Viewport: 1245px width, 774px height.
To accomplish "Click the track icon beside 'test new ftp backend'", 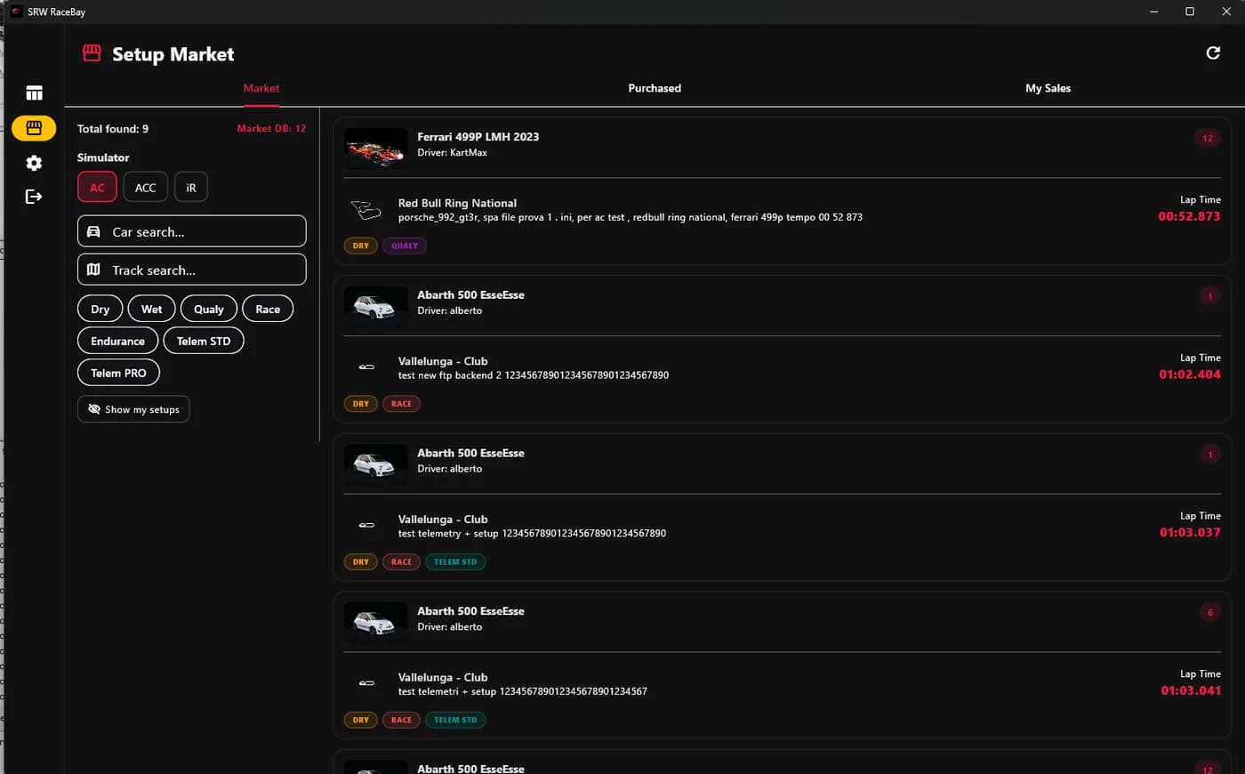I will click(x=366, y=367).
